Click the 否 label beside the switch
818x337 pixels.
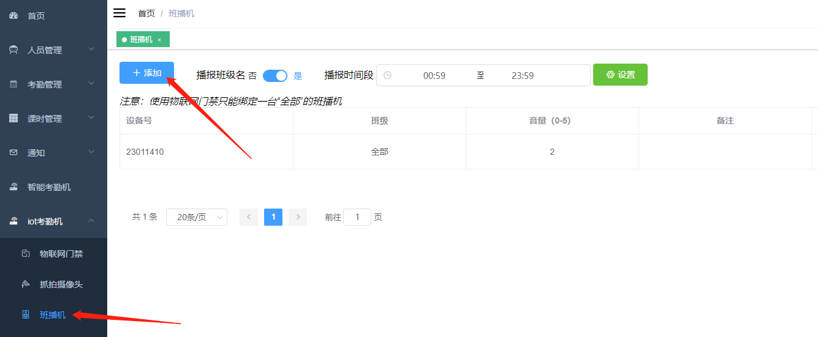pyautogui.click(x=252, y=76)
